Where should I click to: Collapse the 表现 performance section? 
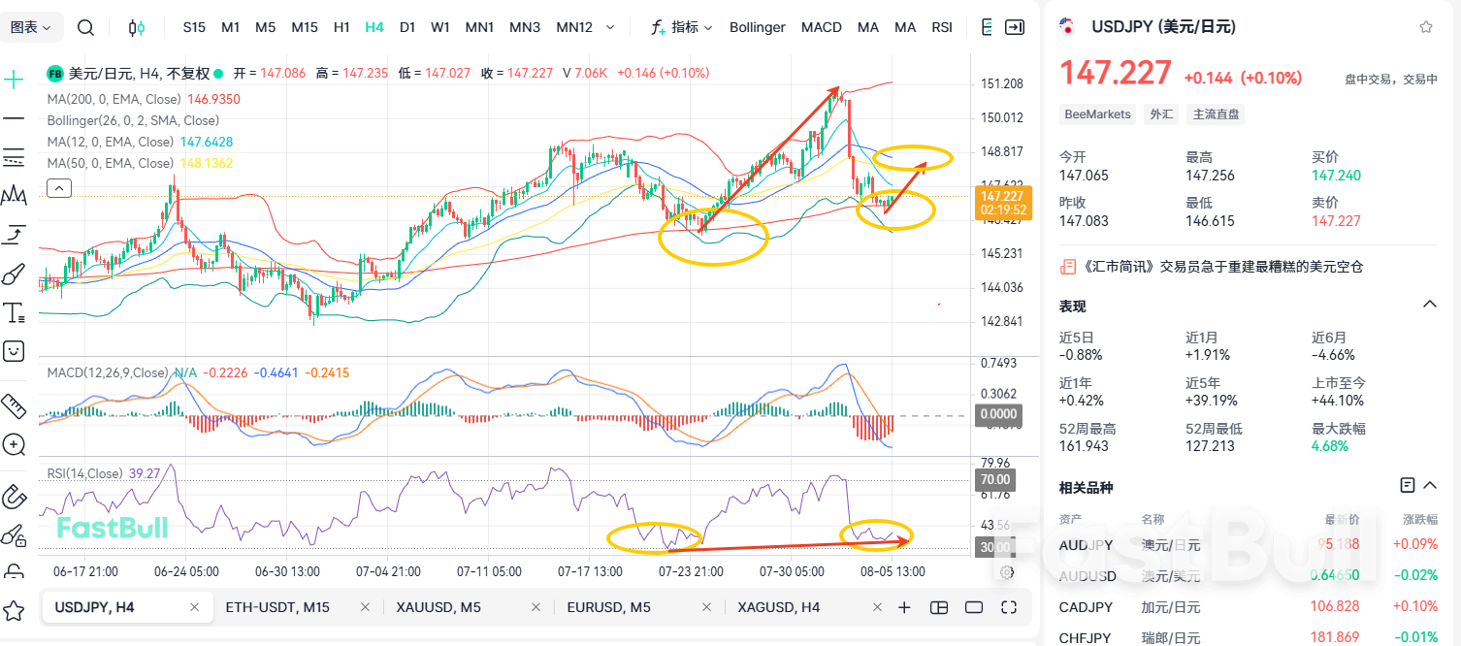(1430, 304)
